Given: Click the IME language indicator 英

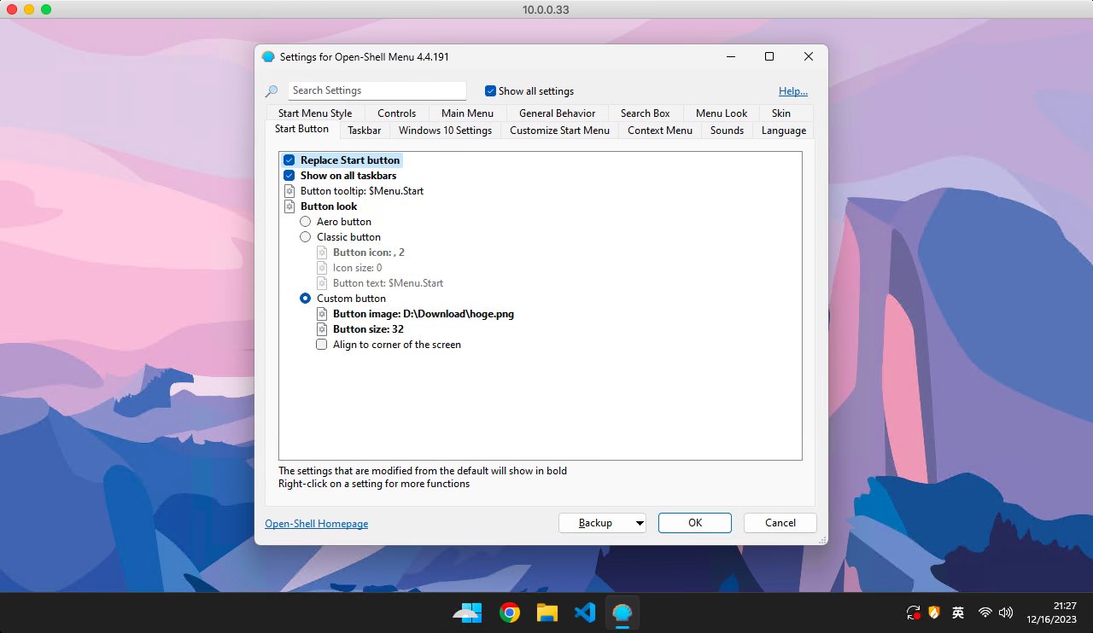Looking at the screenshot, I should [958, 613].
